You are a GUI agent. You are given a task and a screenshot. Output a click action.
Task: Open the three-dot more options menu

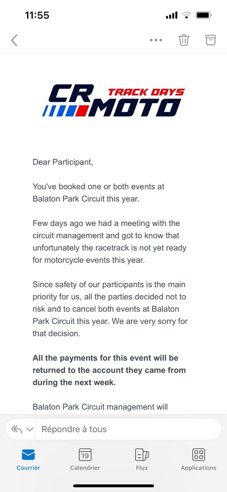tap(156, 40)
